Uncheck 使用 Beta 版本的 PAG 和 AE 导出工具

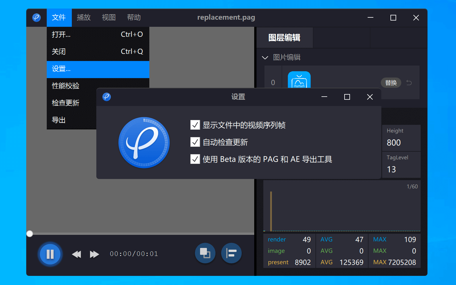point(195,159)
